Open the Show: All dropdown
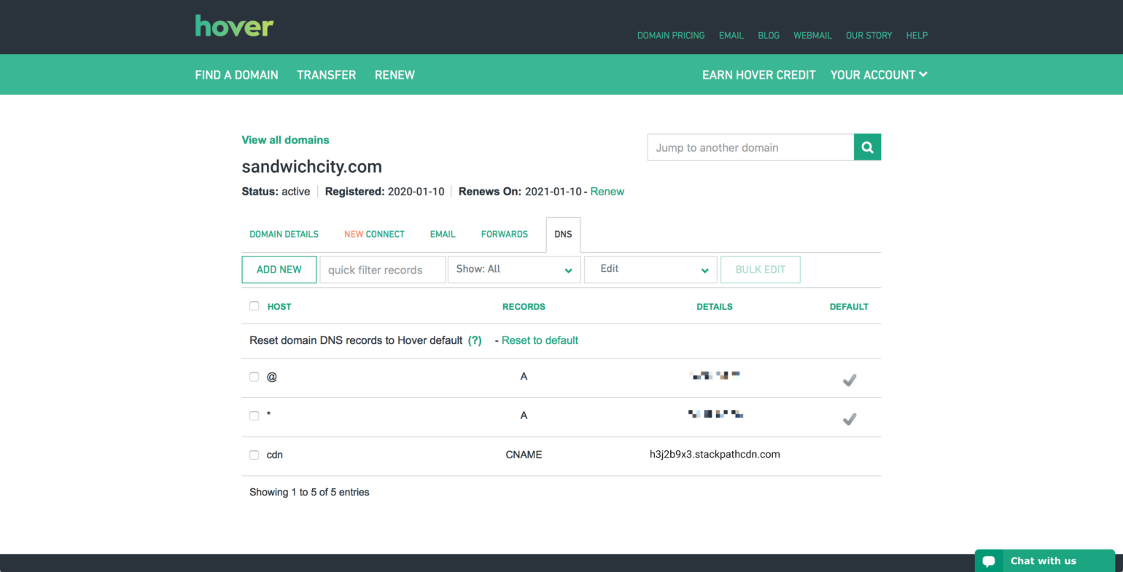Screen dimensions: 1123x572 pyautogui.click(x=514, y=270)
